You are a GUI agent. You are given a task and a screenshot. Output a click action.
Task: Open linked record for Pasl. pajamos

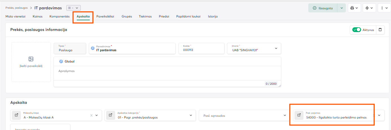pyautogui.click(x=299, y=115)
